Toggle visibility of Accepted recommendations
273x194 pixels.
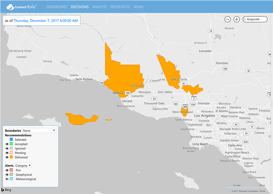[x=7, y=144]
